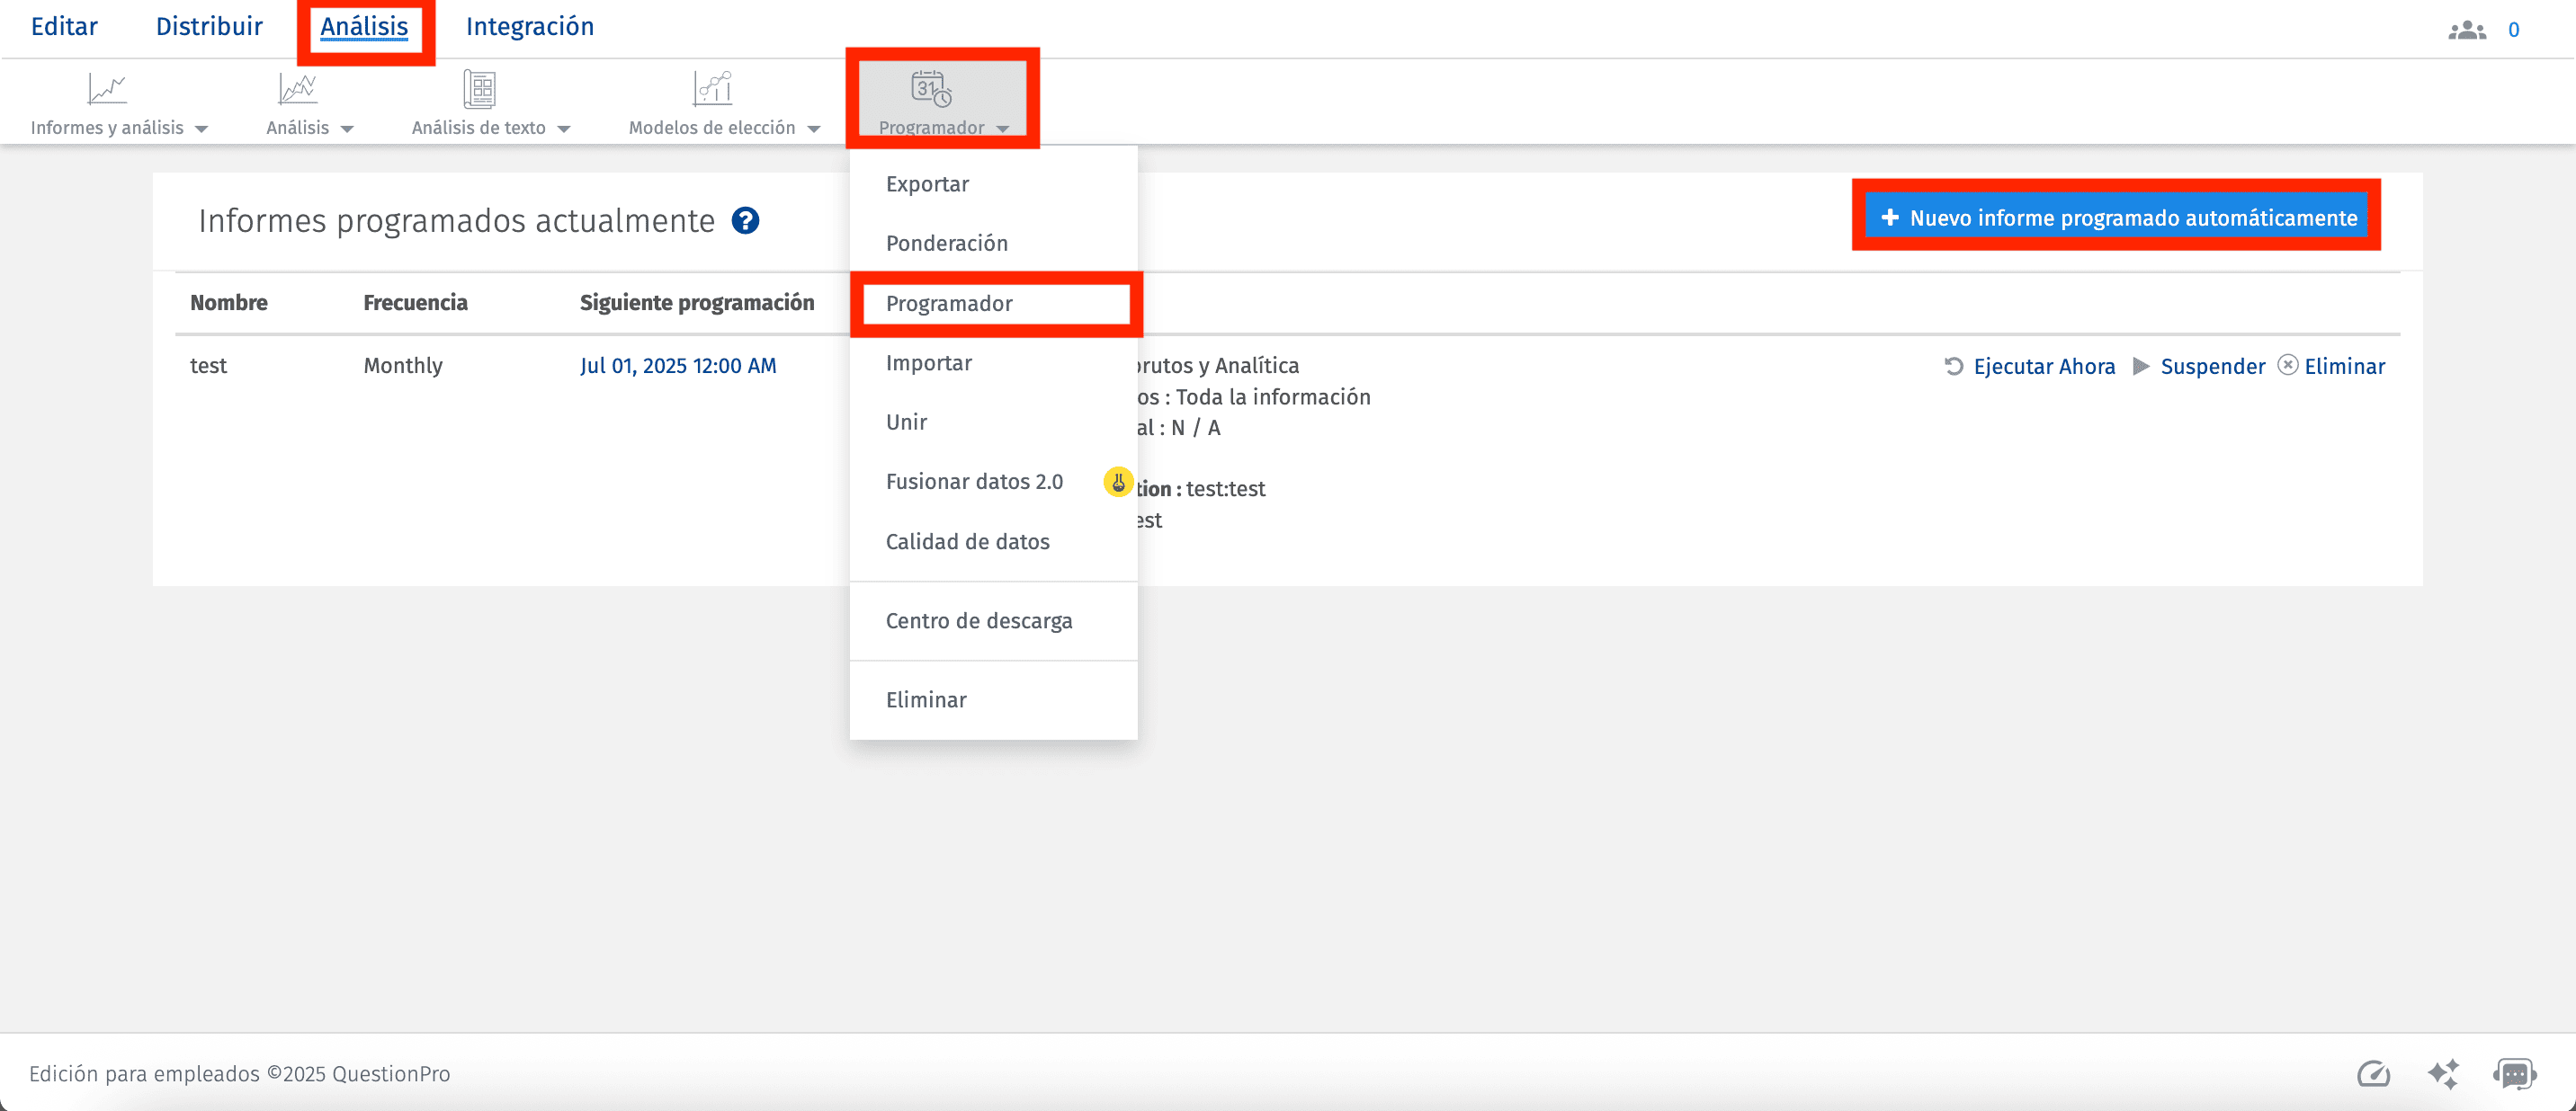Click the help question mark beside Informes programados
Viewport: 2576px width, 1111px height.
[746, 221]
